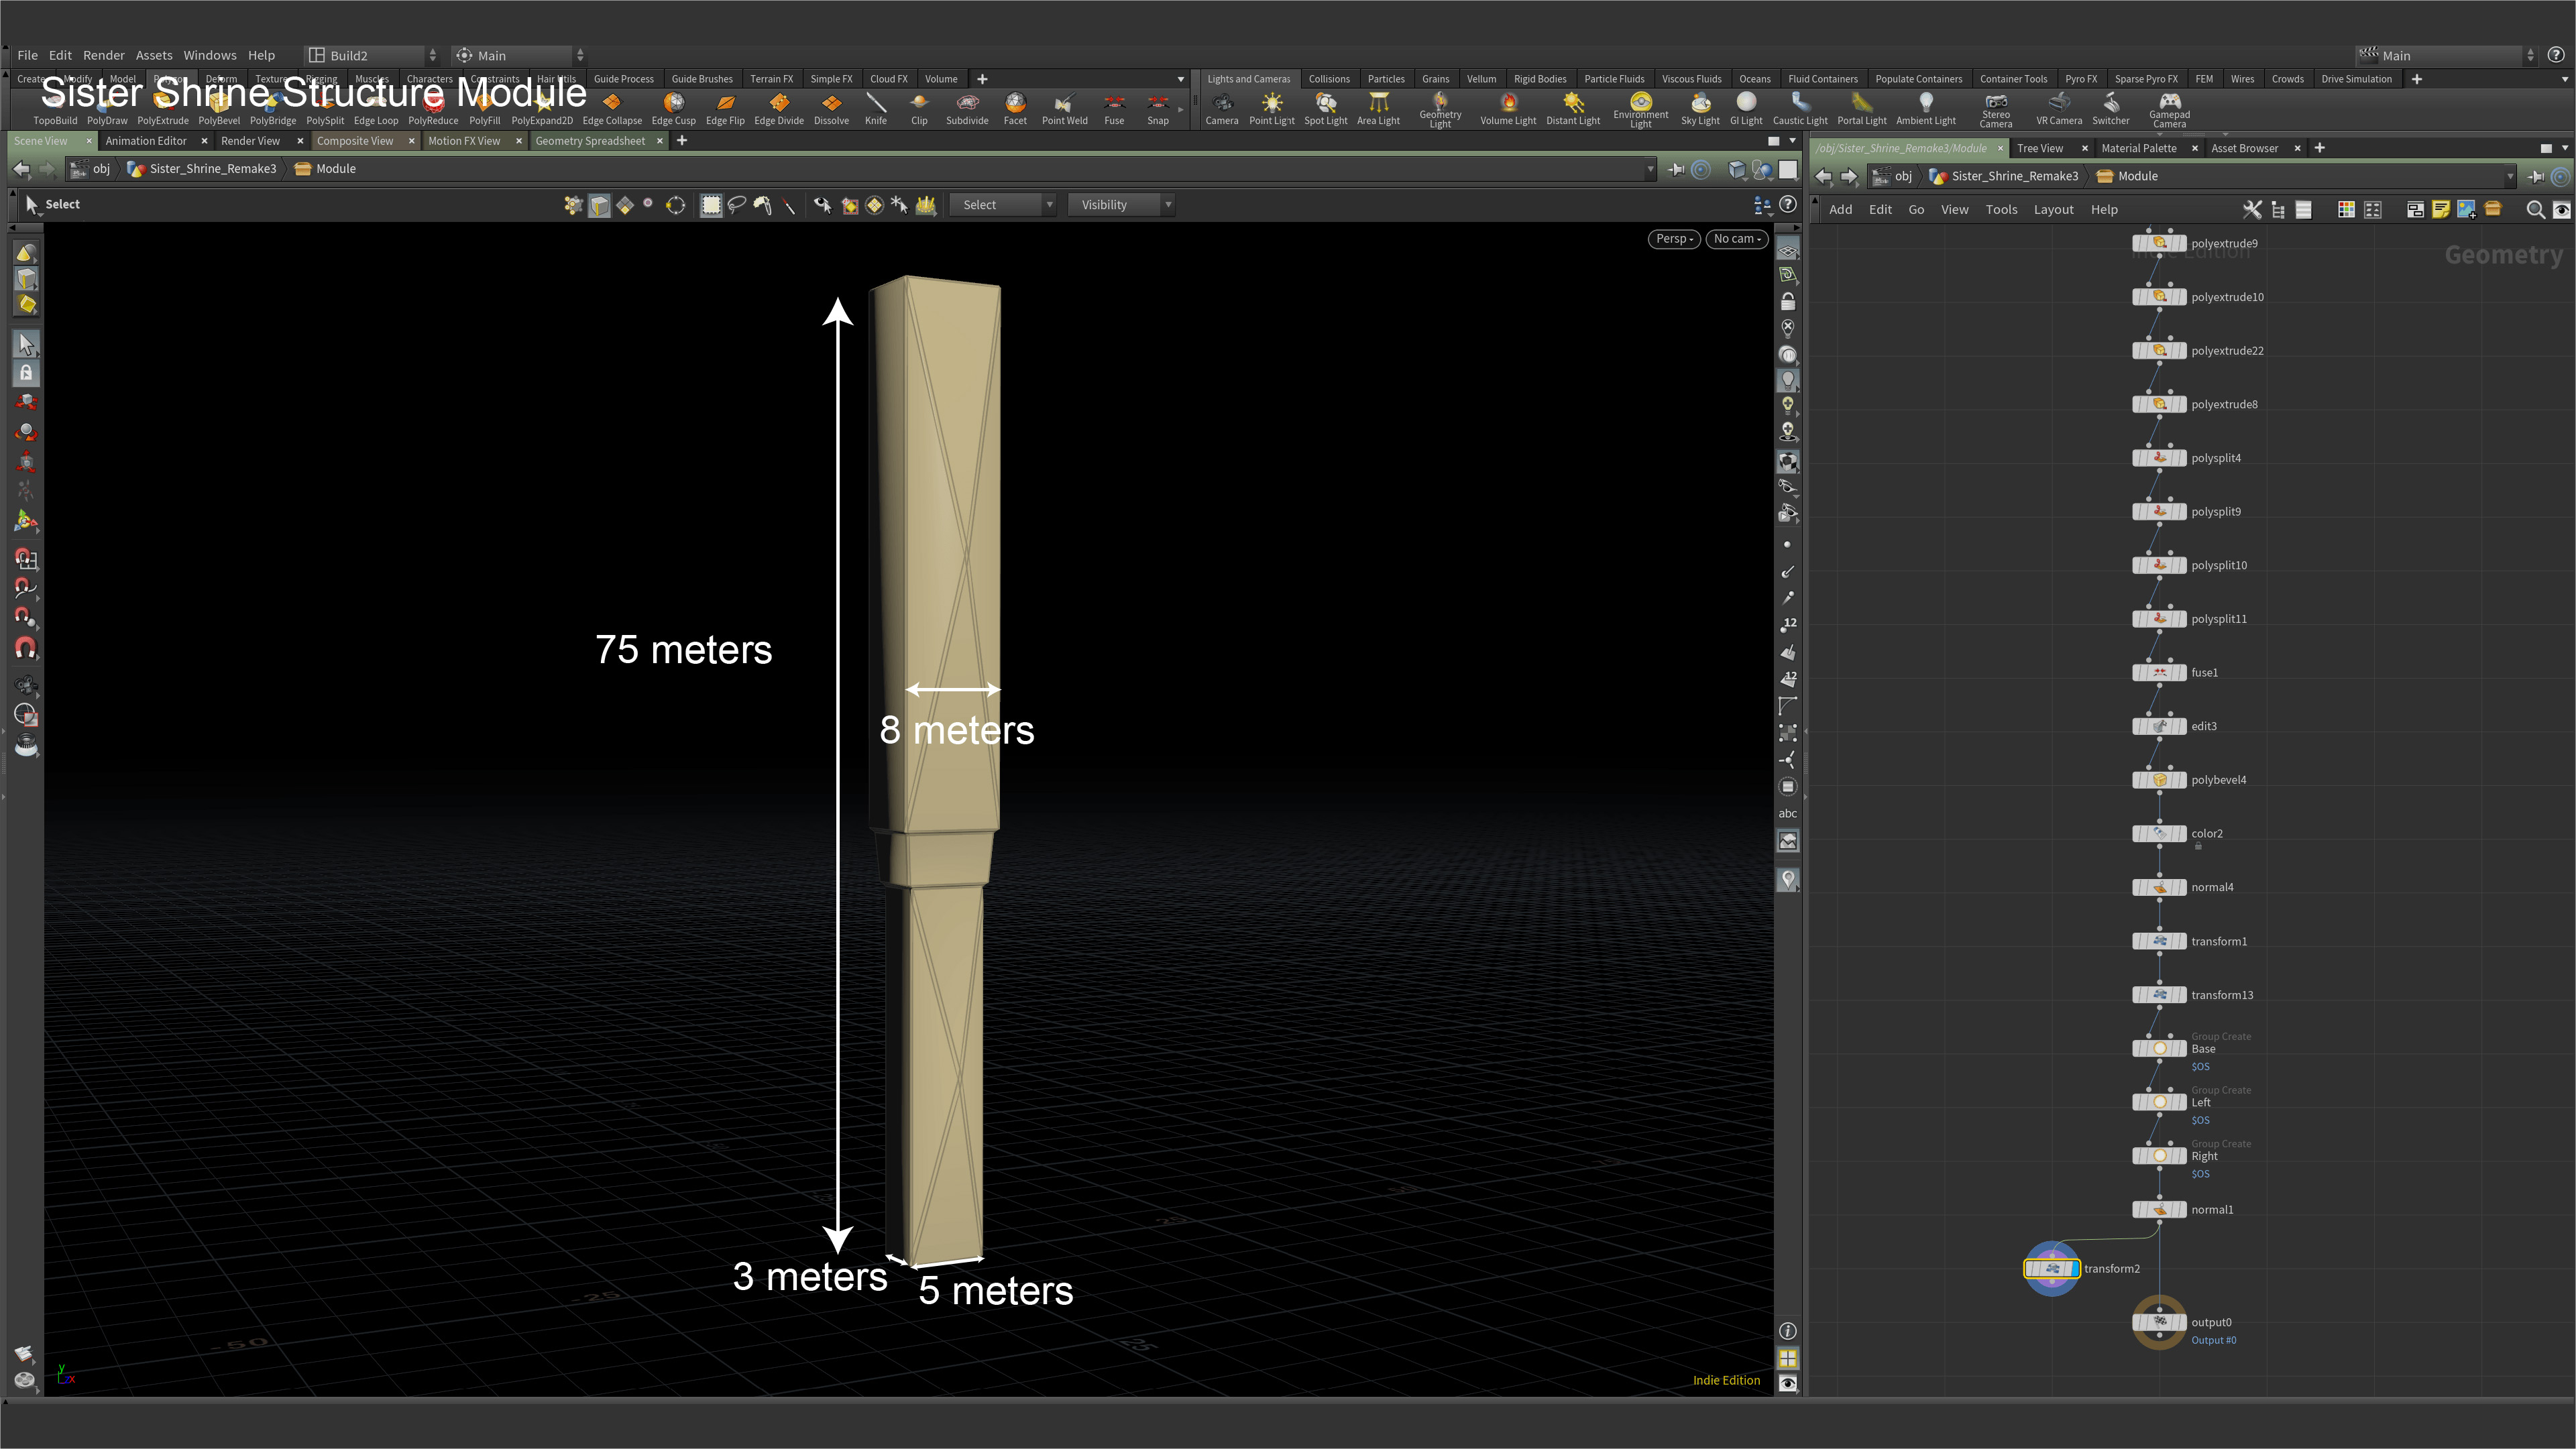The image size is (2576, 1449).
Task: Expand the Visibility dropdown
Action: click(1120, 205)
